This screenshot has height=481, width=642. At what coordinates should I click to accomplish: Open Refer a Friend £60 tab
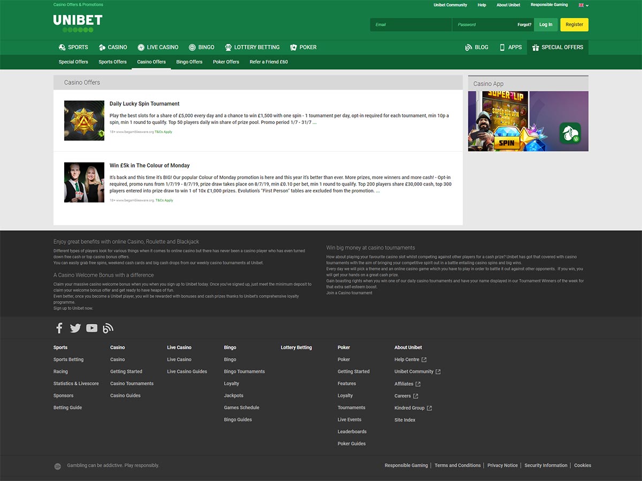click(x=269, y=62)
